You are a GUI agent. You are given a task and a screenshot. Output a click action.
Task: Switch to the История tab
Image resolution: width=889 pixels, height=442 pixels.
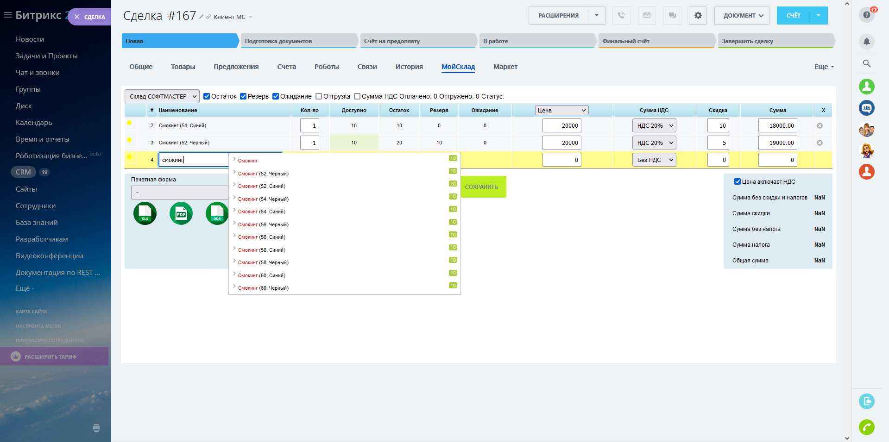click(409, 67)
